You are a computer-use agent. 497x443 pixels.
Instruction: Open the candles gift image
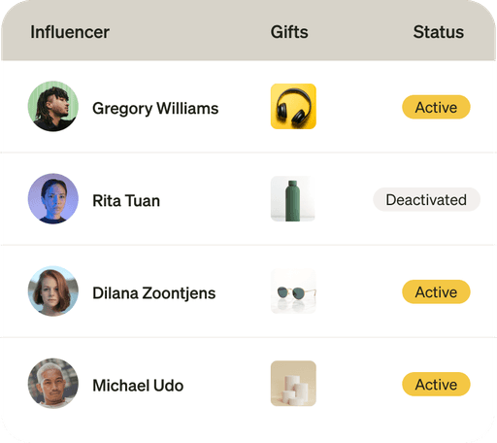tap(293, 384)
